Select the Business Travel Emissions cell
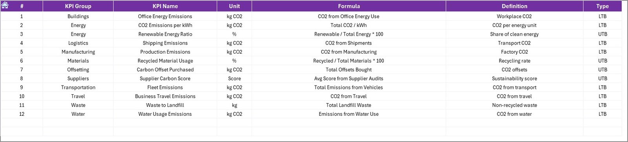The height and width of the screenshot is (142, 628). pyautogui.click(x=165, y=96)
